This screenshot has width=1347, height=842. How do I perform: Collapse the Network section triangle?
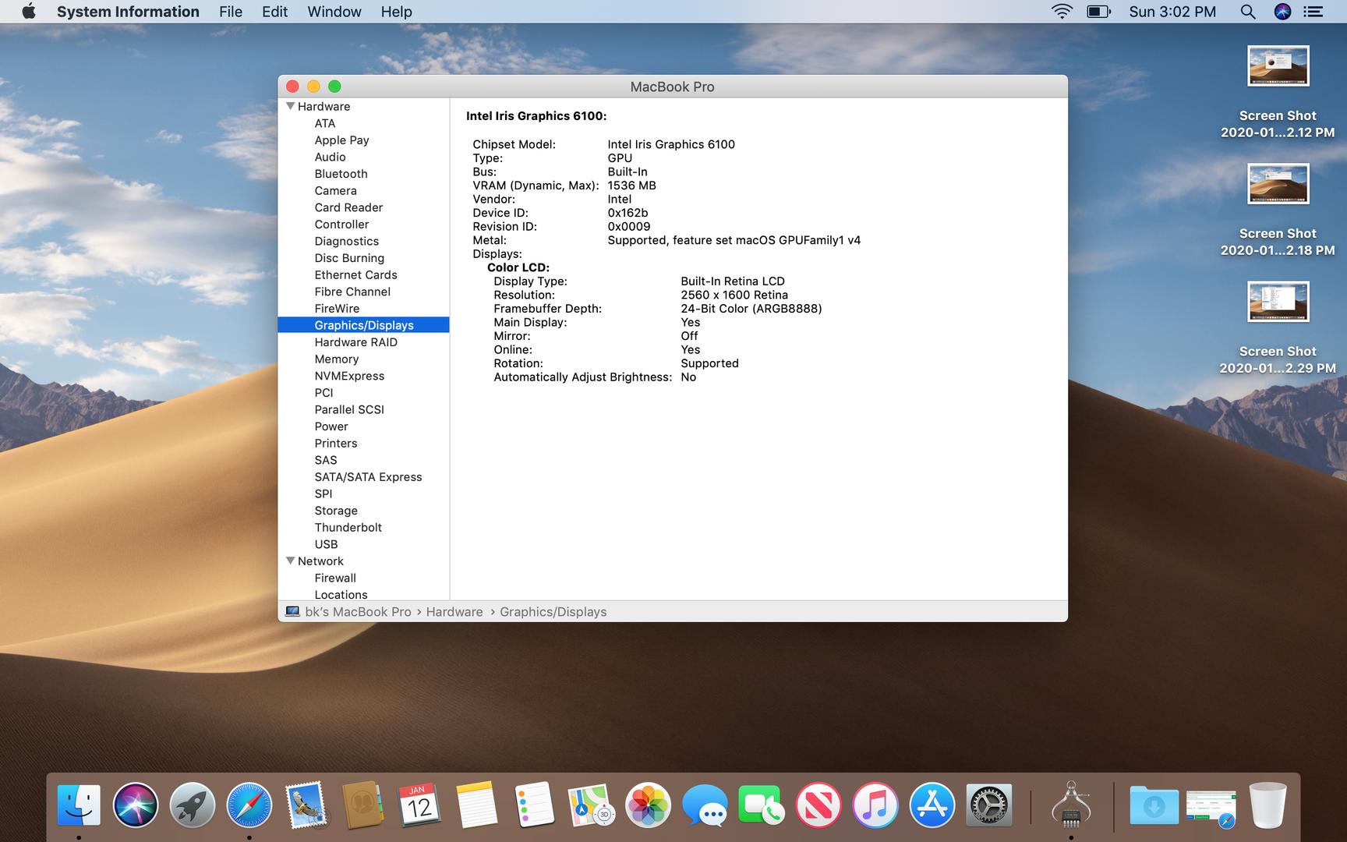(x=290, y=561)
